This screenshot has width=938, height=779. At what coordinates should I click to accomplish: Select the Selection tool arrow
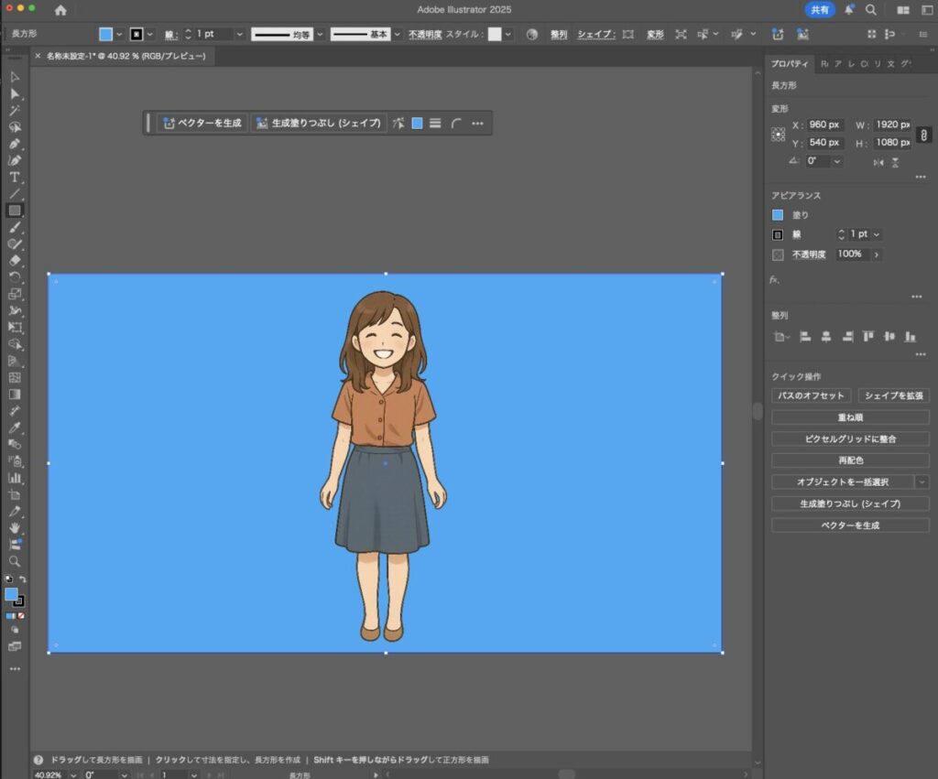click(15, 77)
